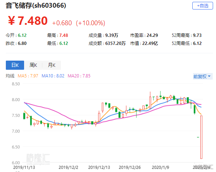
Task: Click x-axis date label 2020/1/9
Action: (160, 167)
